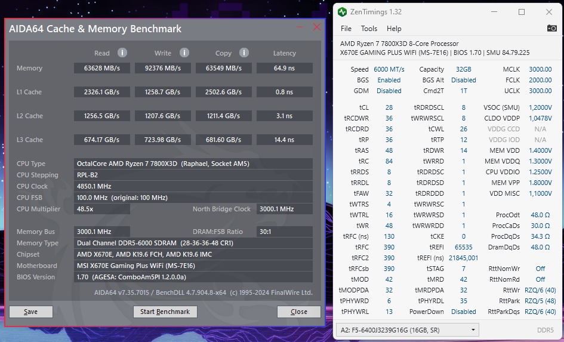The width and height of the screenshot is (564, 342).
Task: Click L1 Cache Read value 2326.1 GB/s
Action: pyautogui.click(x=102, y=92)
